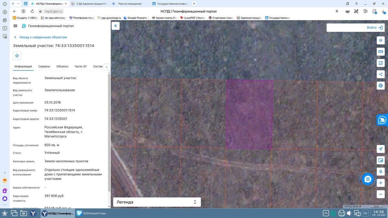Select the area selection tool on map
This screenshot has height=218, width=388.
[x=381, y=63]
